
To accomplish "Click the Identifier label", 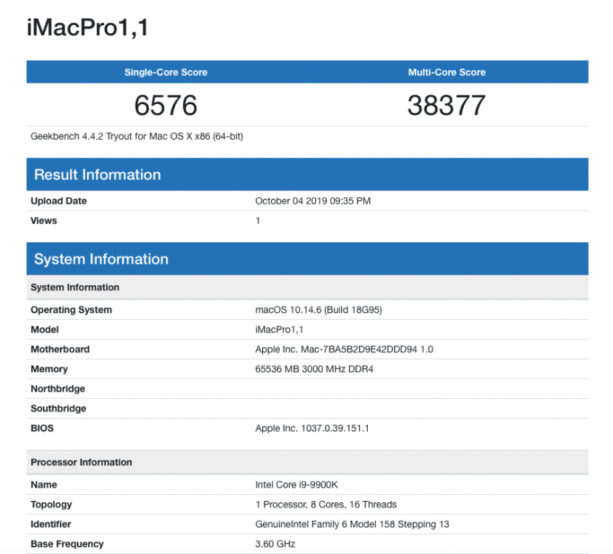I will [x=51, y=524].
